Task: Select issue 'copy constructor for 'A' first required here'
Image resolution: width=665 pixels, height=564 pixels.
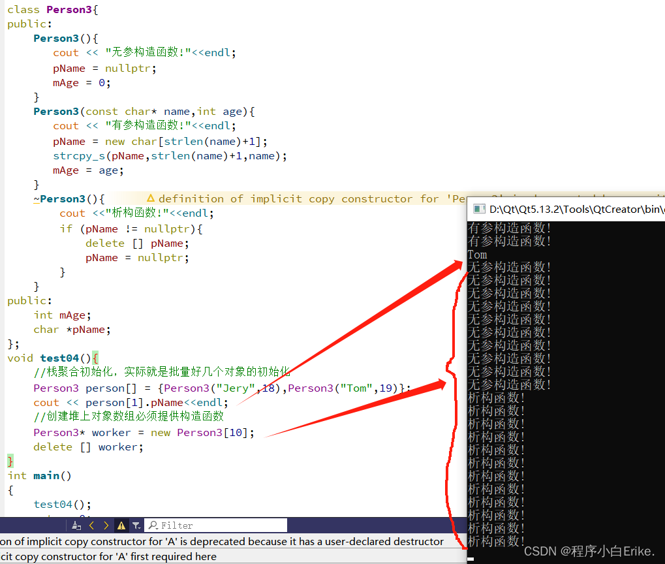Action: point(233,556)
